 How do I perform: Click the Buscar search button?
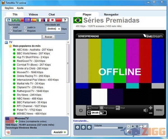tap(48, 37)
